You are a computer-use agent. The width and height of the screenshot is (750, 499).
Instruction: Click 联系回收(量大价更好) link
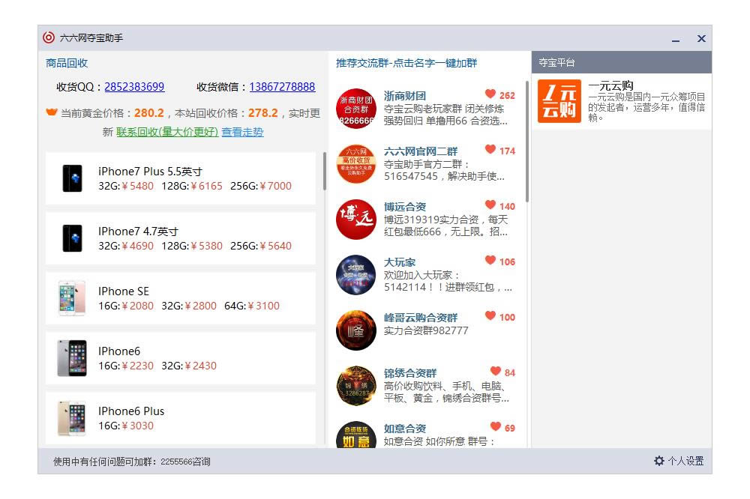point(167,132)
